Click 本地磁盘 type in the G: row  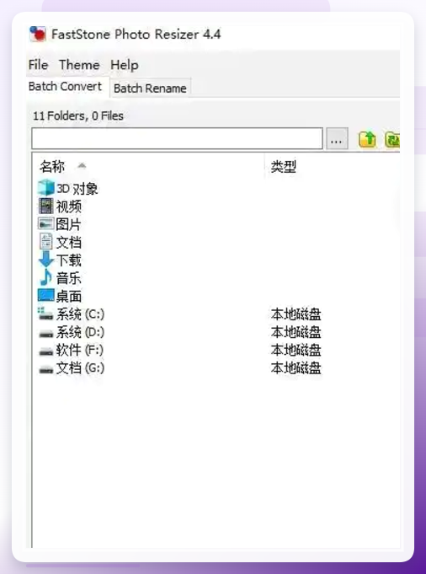[x=296, y=368]
